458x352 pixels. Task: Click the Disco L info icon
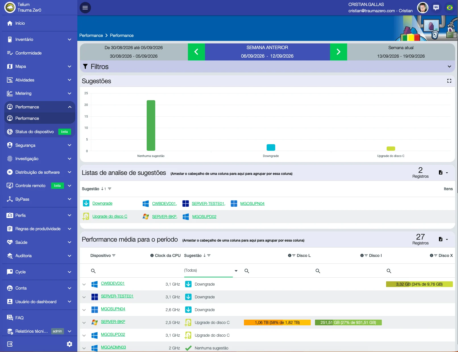coord(290,255)
